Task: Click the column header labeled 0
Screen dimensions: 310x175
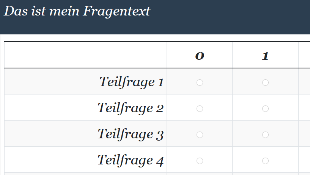Action: point(200,56)
